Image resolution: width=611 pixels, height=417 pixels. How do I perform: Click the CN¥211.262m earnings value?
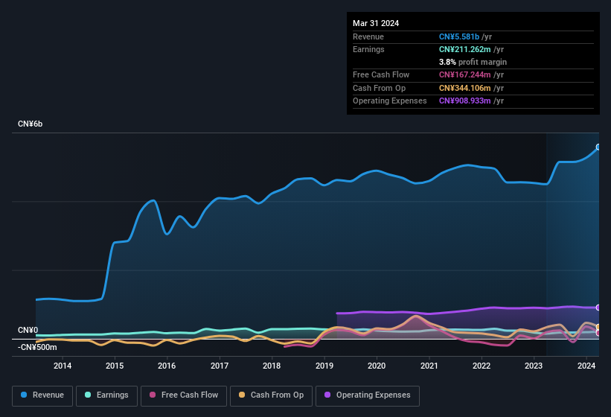coord(465,49)
